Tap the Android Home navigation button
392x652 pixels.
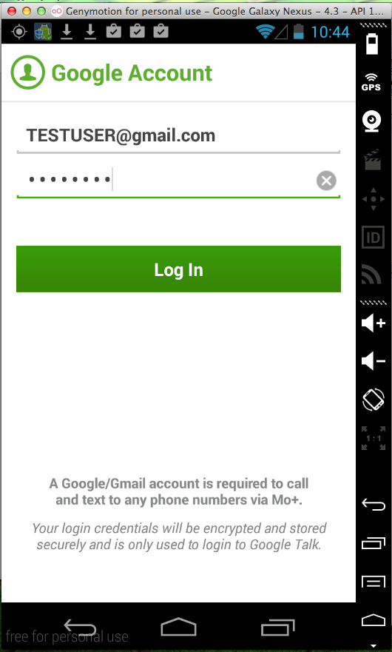(x=178, y=627)
